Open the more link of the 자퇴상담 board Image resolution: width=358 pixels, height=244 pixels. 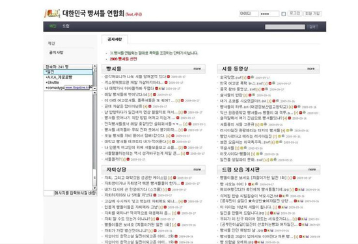[197, 169]
